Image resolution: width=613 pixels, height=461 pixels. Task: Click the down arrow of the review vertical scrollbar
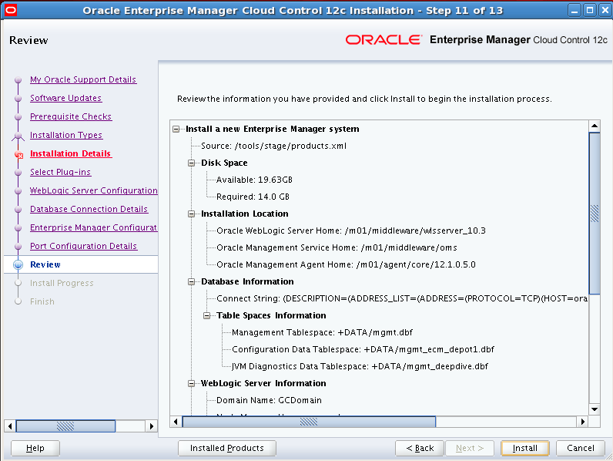pos(595,409)
